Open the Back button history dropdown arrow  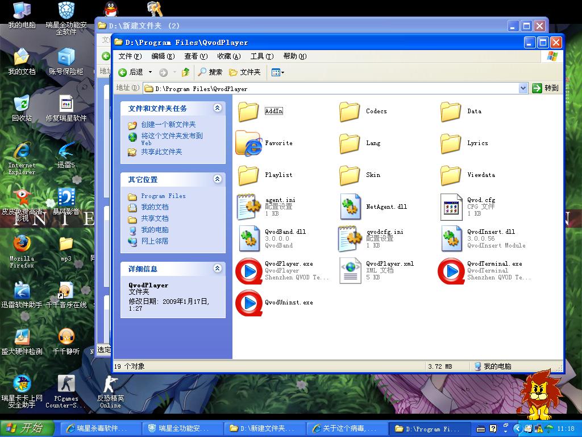coord(150,72)
